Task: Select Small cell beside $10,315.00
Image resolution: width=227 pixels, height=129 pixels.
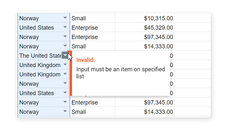Action: (92, 18)
